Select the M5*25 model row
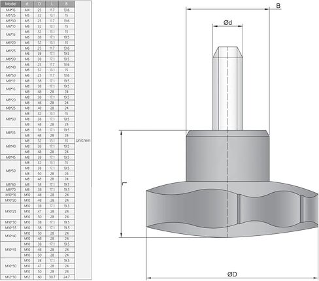The image size is (319, 281). 38,16
